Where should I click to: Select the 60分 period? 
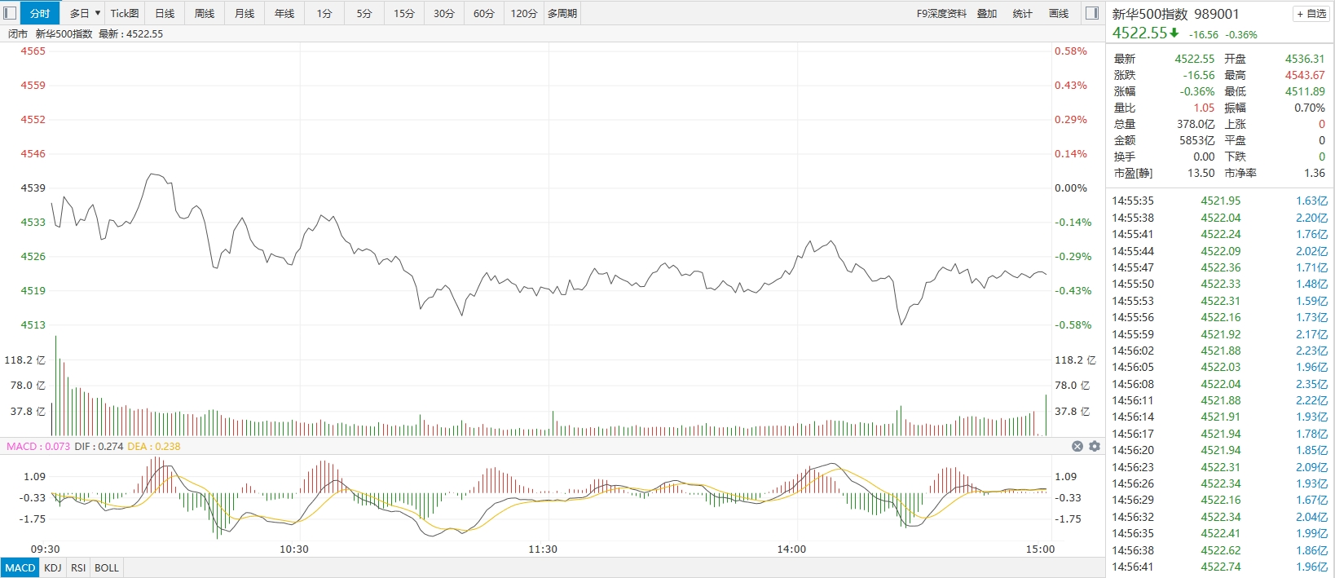484,13
